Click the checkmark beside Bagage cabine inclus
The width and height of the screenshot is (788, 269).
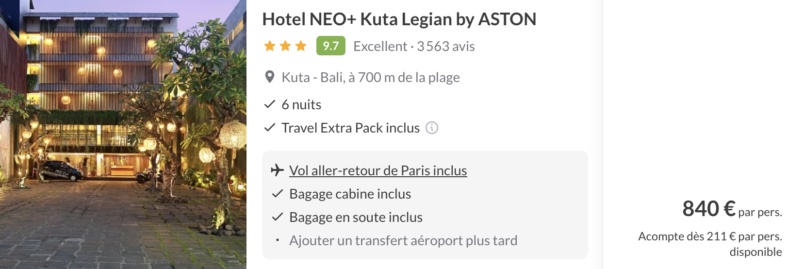(x=278, y=194)
